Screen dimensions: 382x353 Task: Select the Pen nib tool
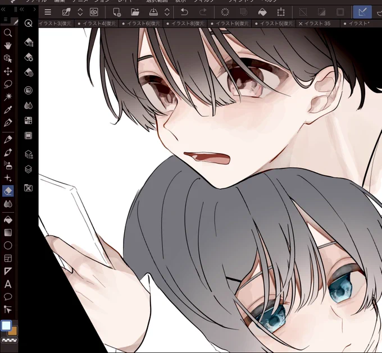point(8,123)
